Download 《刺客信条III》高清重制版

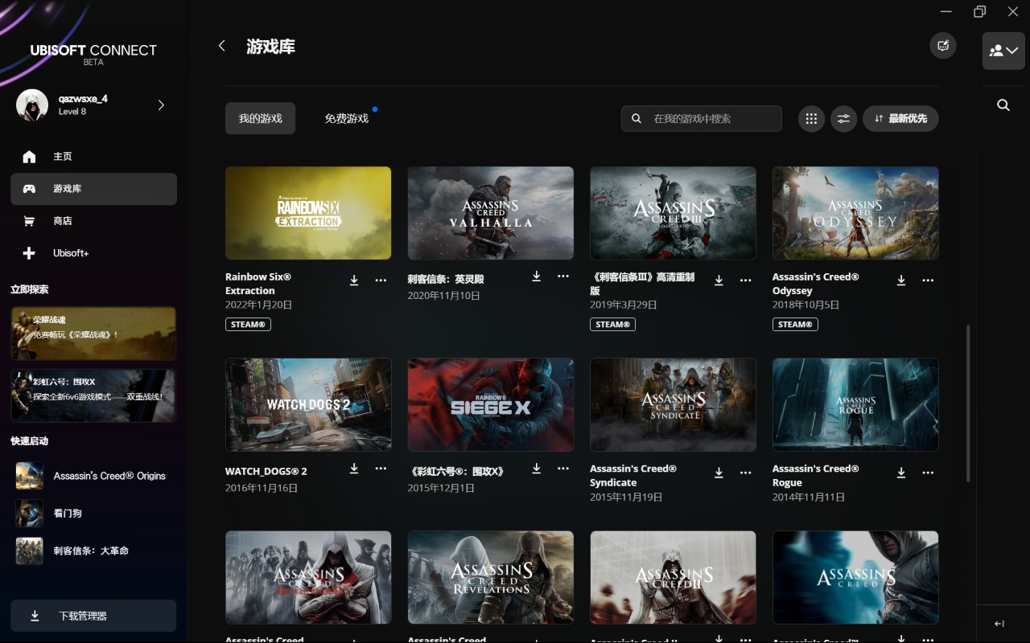click(x=719, y=281)
